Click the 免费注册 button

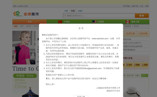click(130, 33)
